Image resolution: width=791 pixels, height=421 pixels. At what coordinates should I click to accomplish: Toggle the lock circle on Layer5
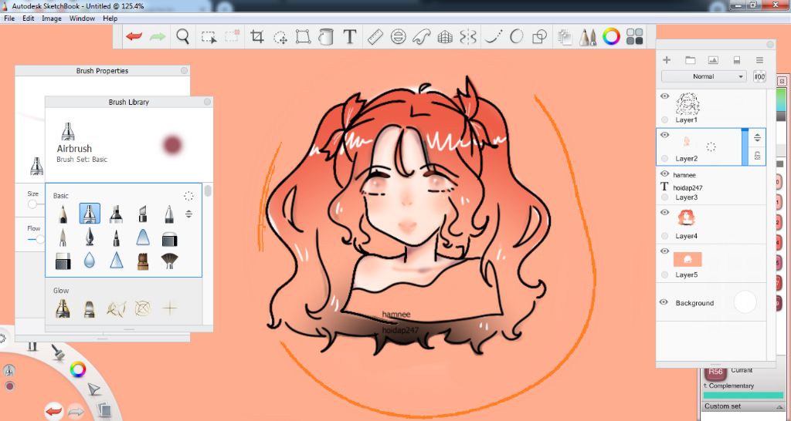(664, 274)
